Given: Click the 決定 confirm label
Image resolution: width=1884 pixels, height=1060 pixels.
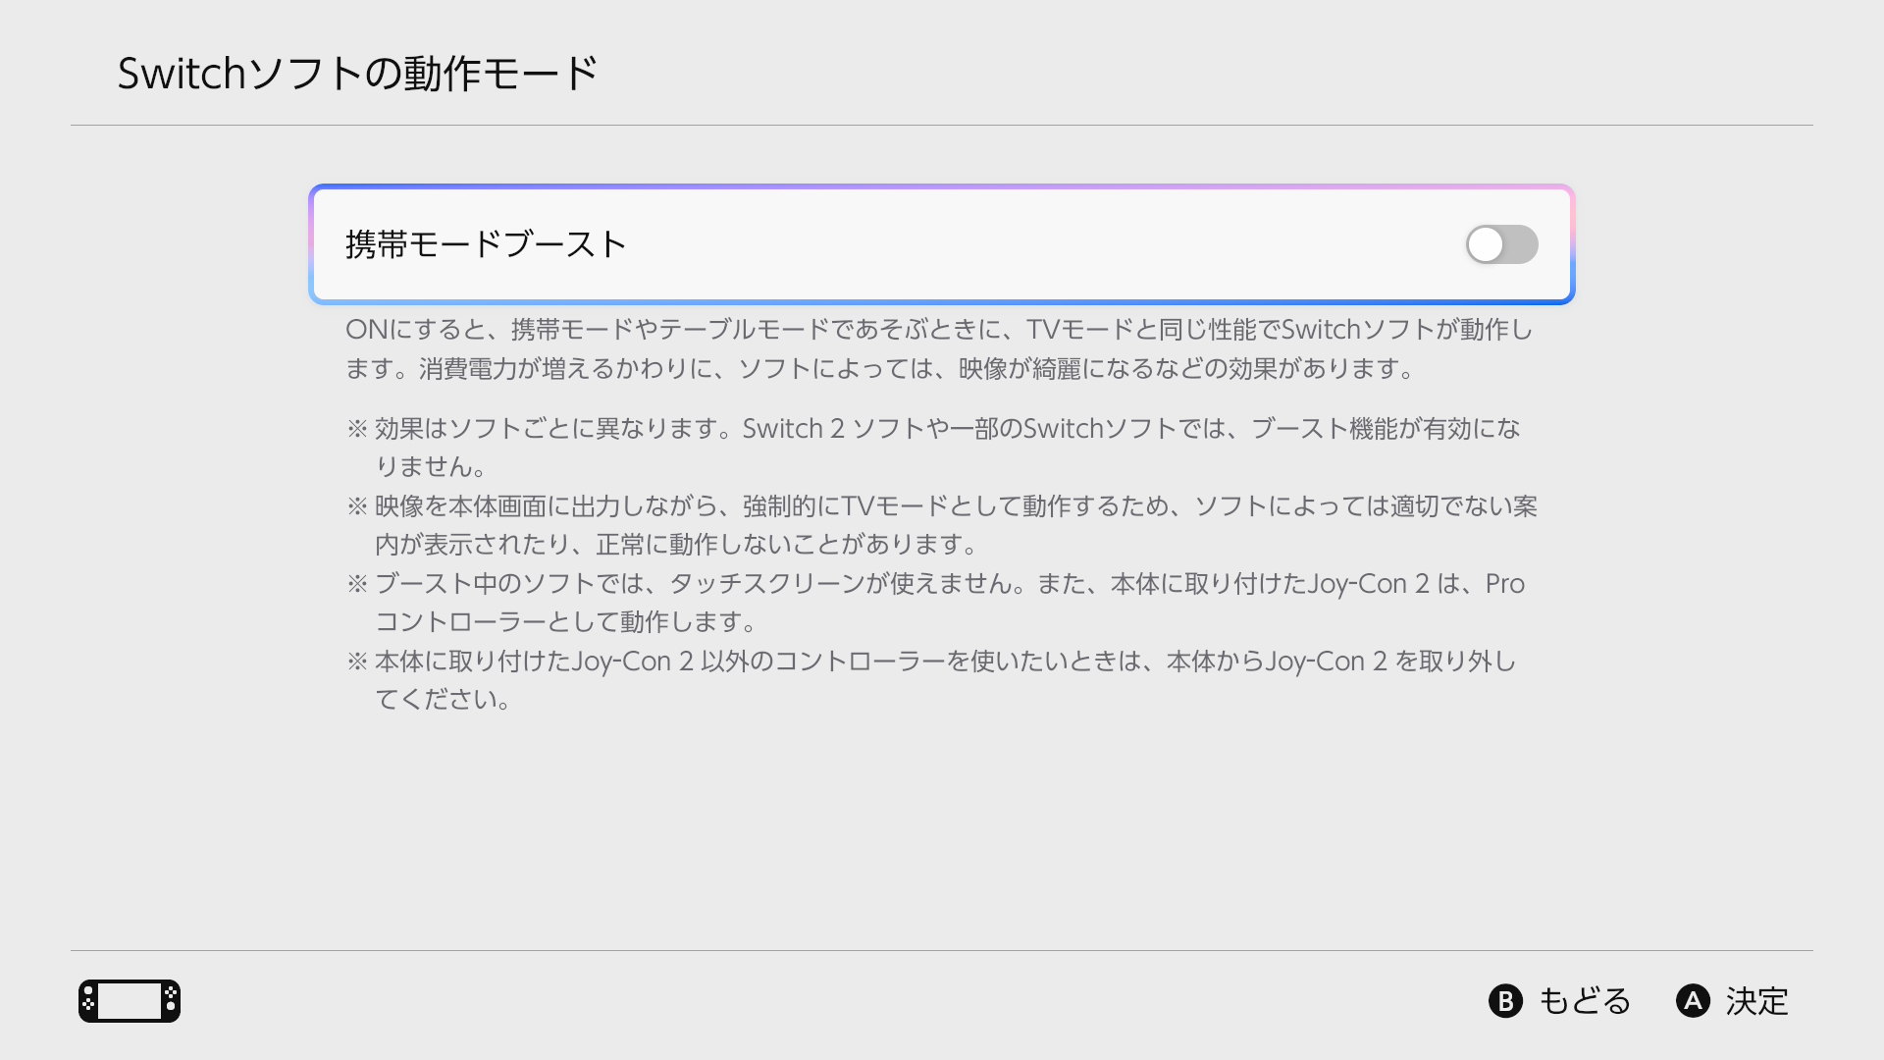Looking at the screenshot, I should point(1756,1001).
